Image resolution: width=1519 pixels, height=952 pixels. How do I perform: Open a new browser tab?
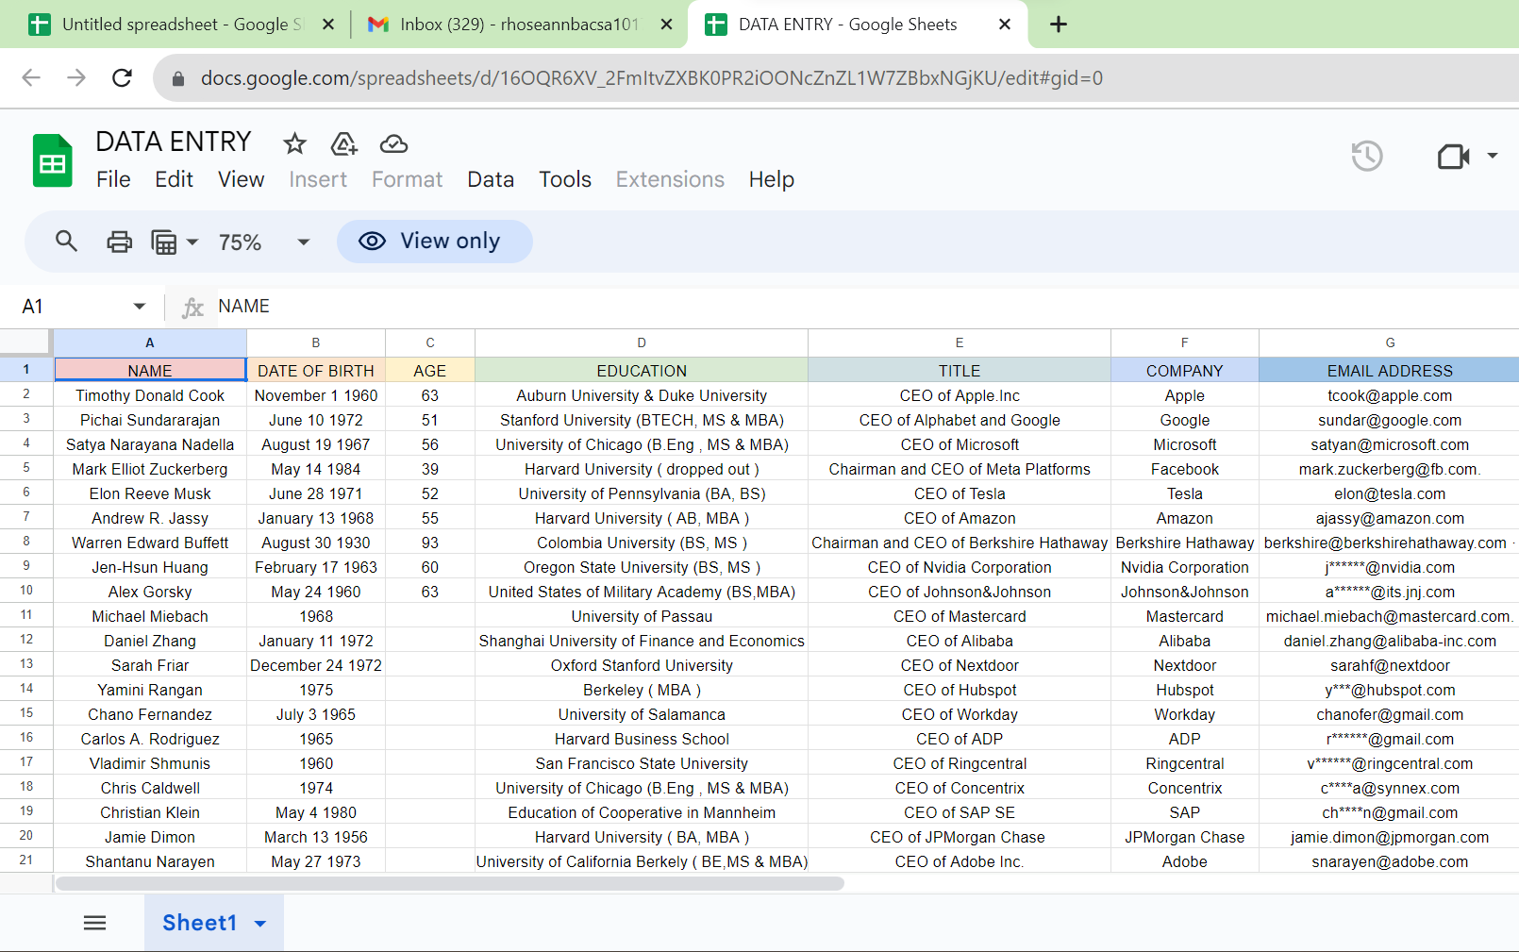pyautogui.click(x=1058, y=24)
